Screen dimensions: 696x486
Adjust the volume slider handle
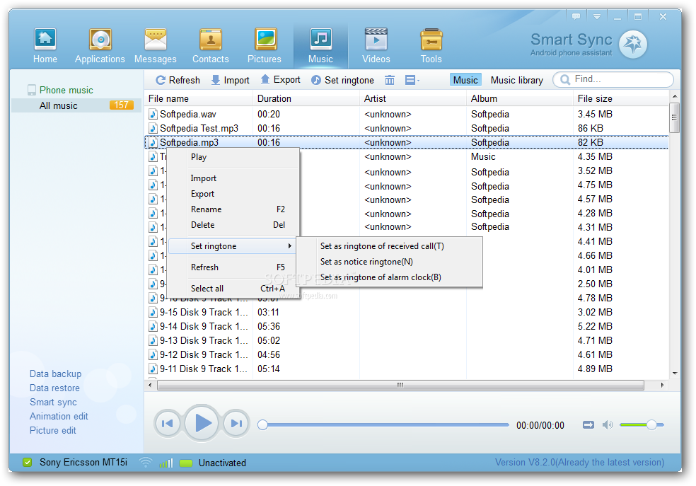click(x=651, y=425)
